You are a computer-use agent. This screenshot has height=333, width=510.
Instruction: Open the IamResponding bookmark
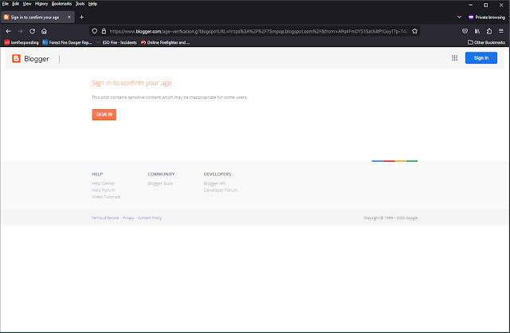pos(22,42)
